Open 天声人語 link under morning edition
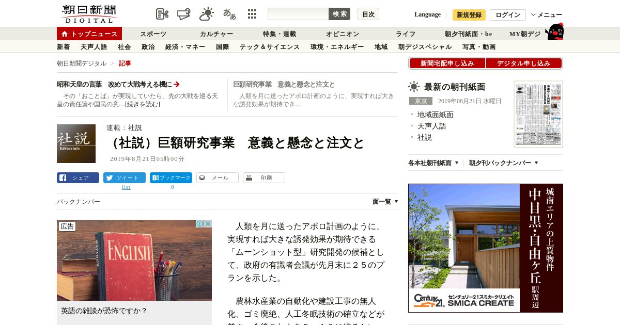This screenshot has height=325, width=620. (x=432, y=126)
